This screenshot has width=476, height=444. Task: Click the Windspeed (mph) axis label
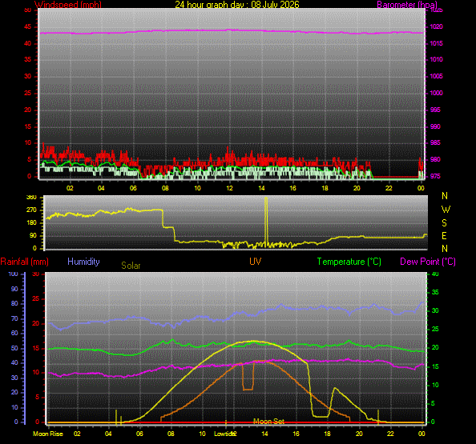pyautogui.click(x=68, y=4)
